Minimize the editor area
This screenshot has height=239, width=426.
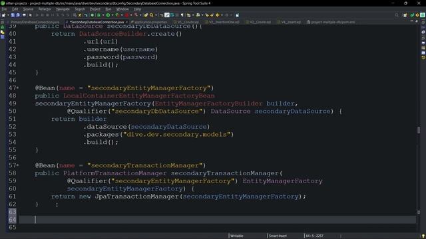[x=412, y=21]
